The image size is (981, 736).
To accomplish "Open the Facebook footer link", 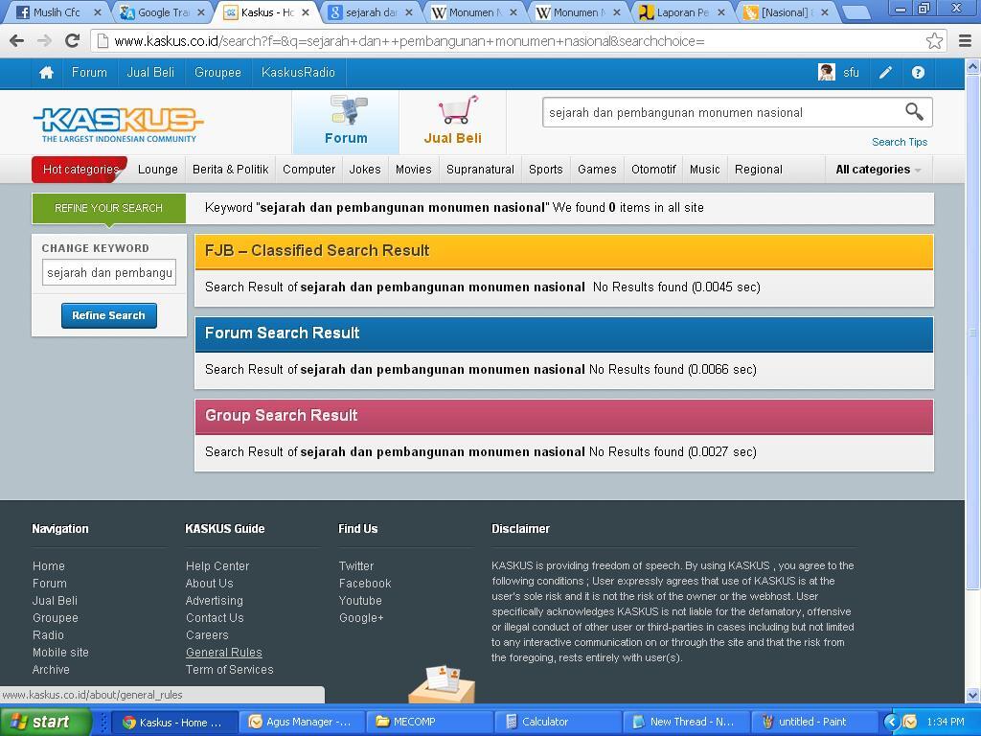I will pyautogui.click(x=365, y=584).
